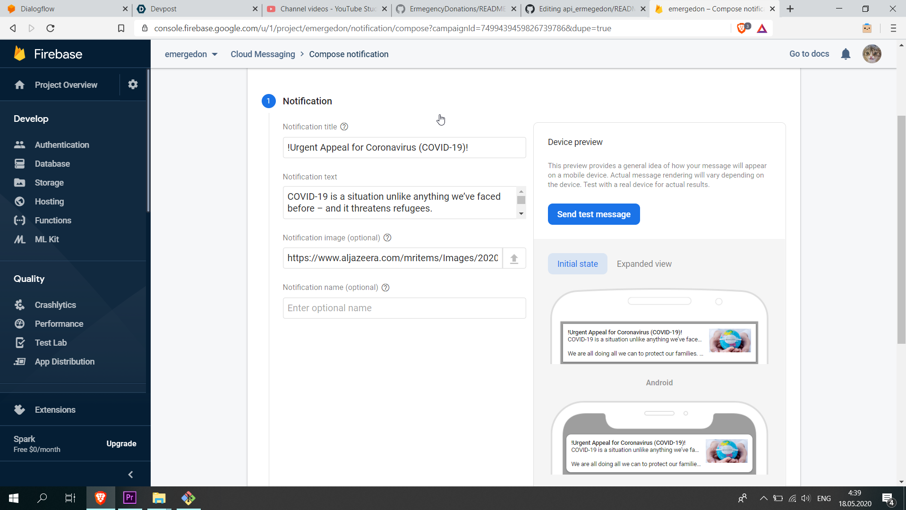Open Project settings gear icon
This screenshot has height=510, width=906.
click(x=133, y=85)
